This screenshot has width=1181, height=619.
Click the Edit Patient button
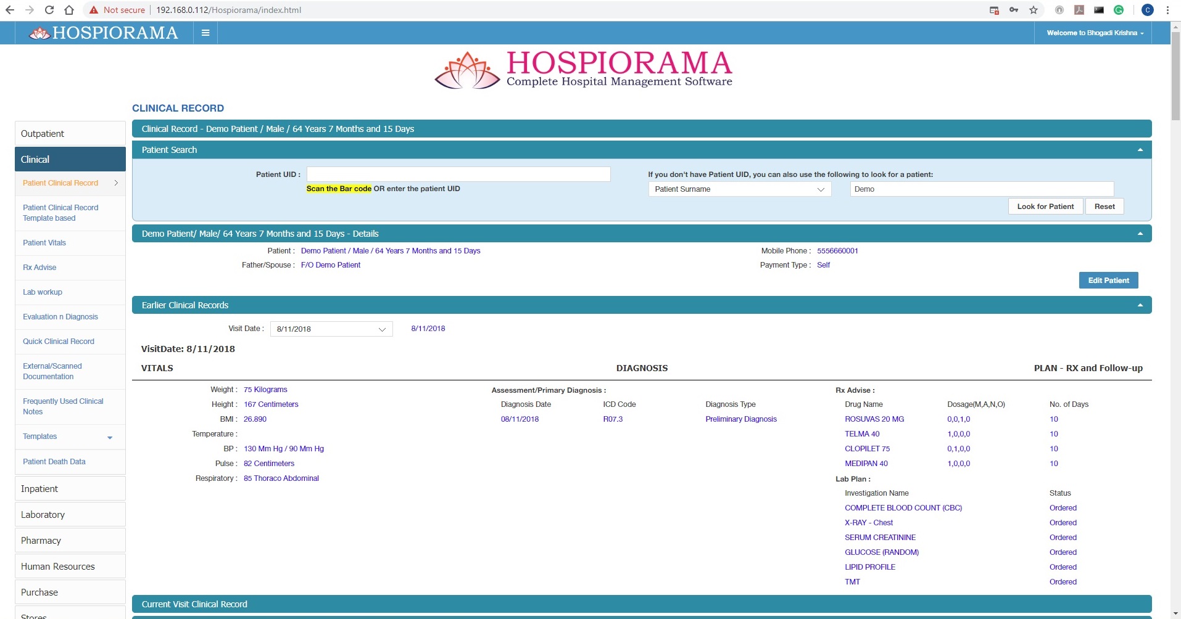click(1108, 281)
